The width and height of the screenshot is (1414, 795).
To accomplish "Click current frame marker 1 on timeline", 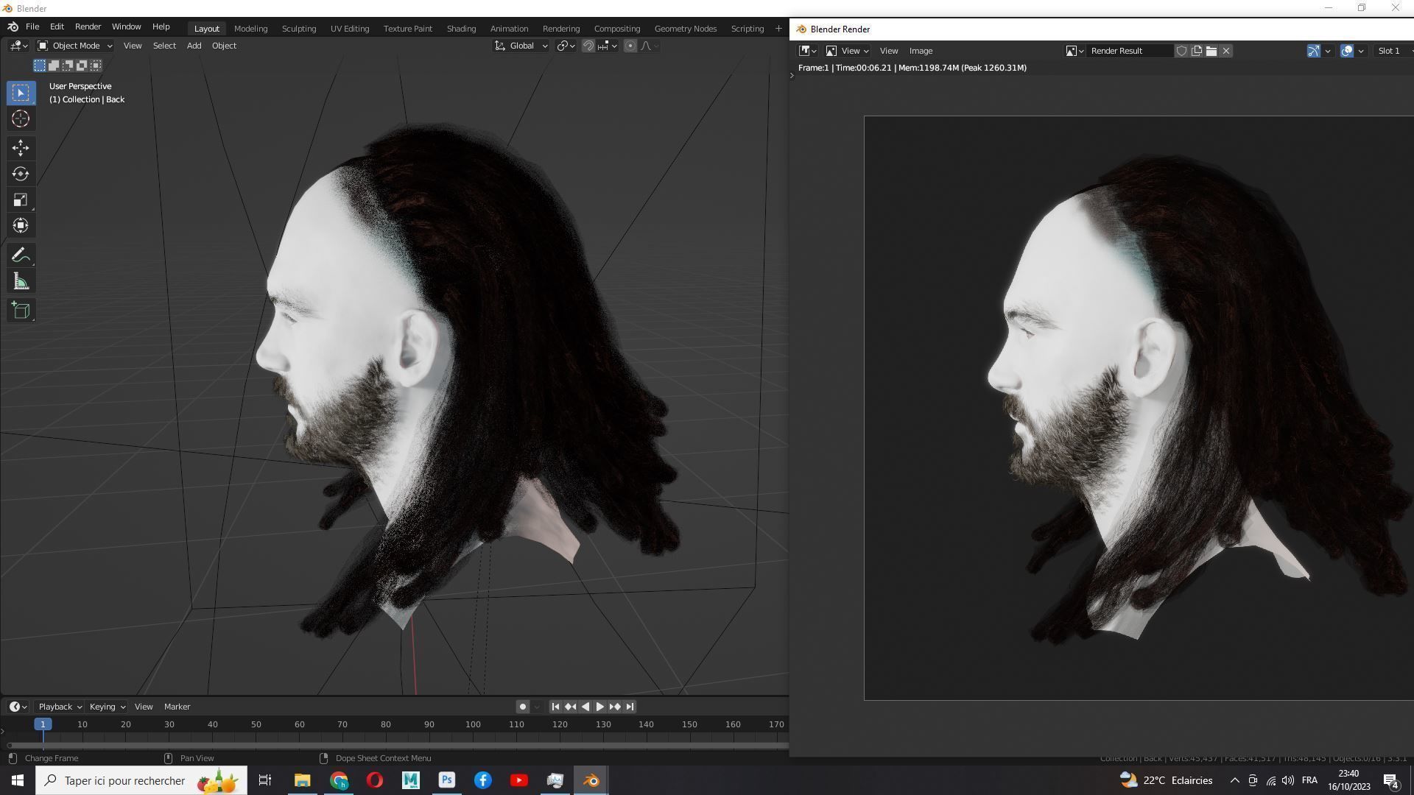I will [43, 725].
